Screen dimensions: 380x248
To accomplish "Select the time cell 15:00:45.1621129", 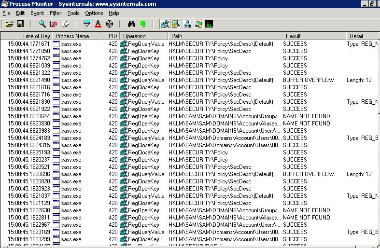I will 29,203.
